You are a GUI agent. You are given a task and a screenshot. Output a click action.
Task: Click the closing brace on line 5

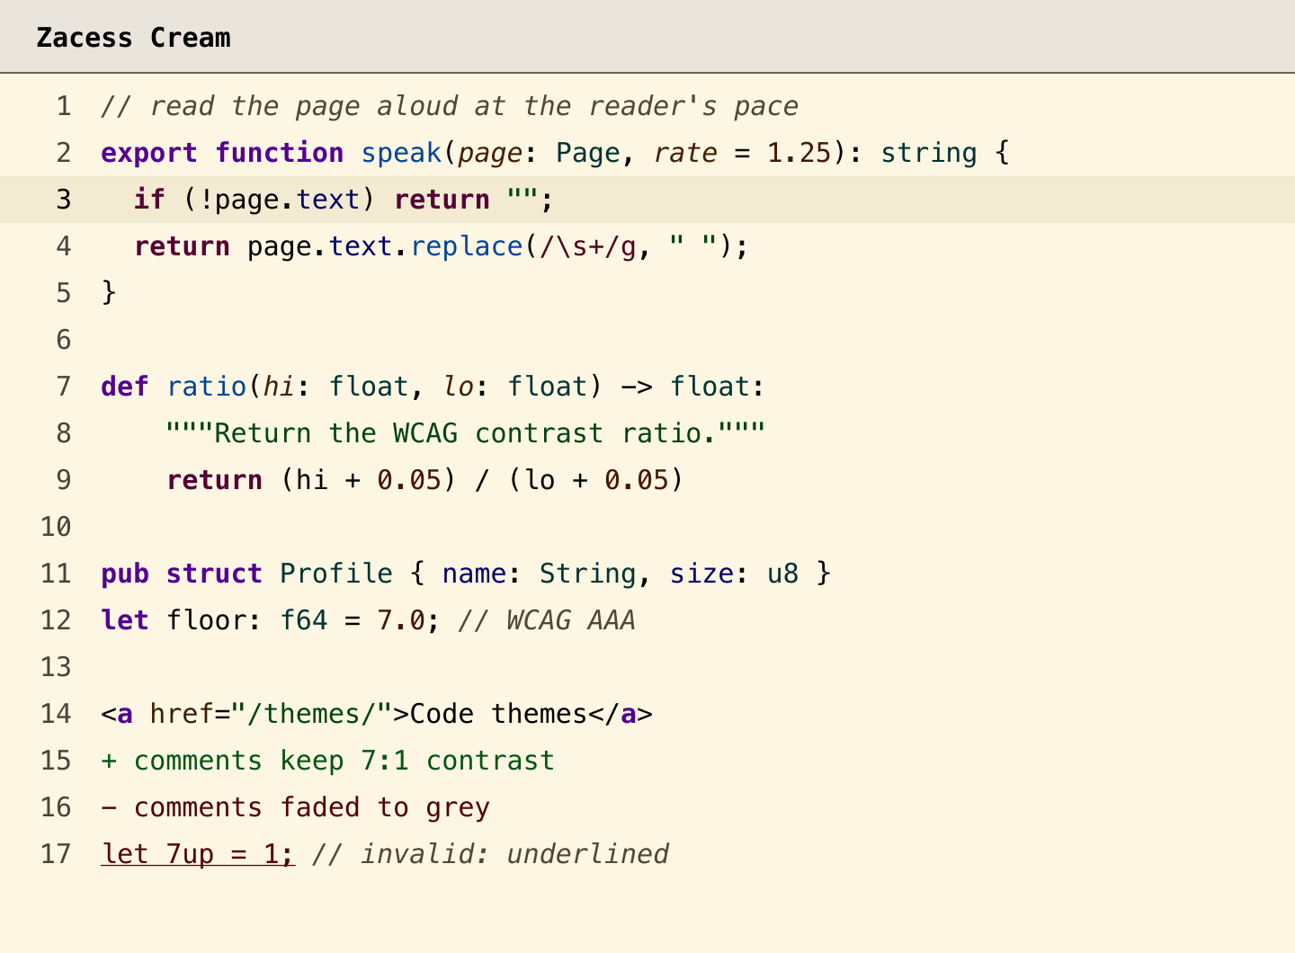[109, 293]
